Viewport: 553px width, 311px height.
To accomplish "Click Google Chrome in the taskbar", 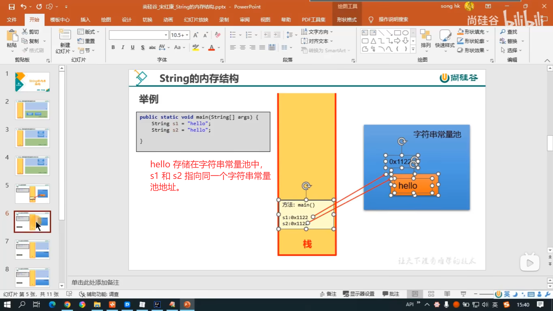I will (x=67, y=305).
